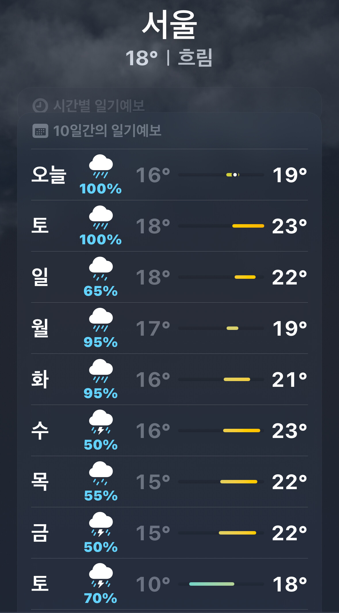
Task: Tap the 18° | 흐림 current conditions
Action: pyautogui.click(x=169, y=57)
